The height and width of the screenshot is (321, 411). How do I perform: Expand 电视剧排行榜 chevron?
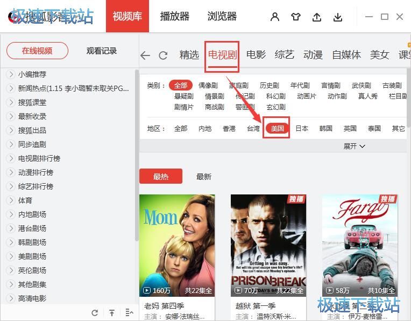click(11, 158)
